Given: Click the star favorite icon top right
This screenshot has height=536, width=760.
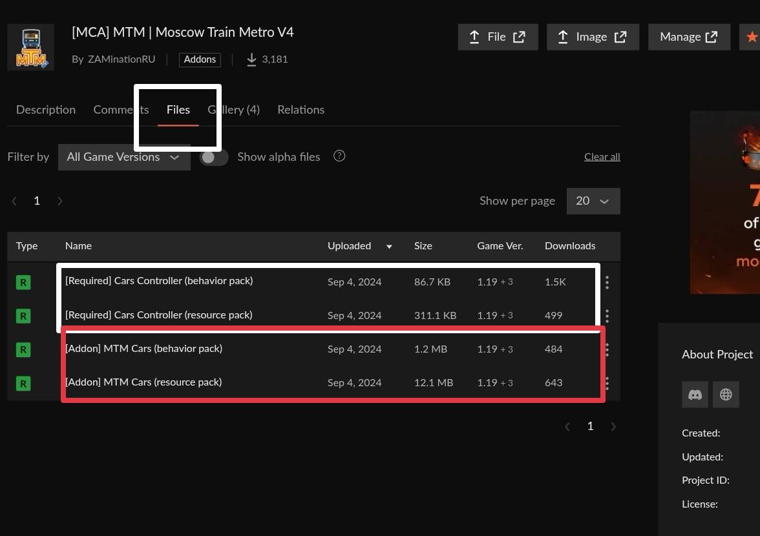Looking at the screenshot, I should click(752, 37).
